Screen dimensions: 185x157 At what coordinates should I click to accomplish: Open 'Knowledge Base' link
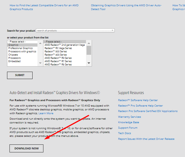[x=129, y=122]
